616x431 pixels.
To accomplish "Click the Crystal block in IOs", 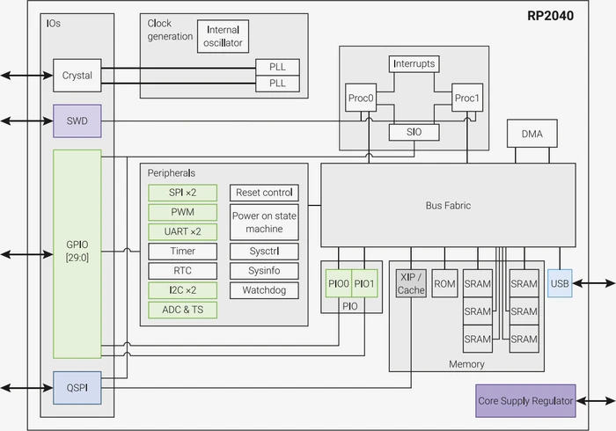I will [x=77, y=76].
